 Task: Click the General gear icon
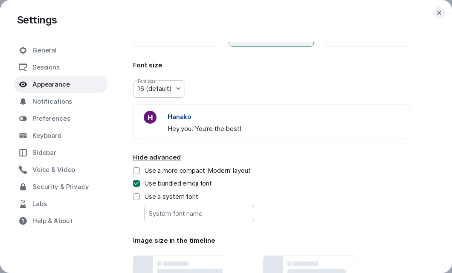tap(23, 50)
